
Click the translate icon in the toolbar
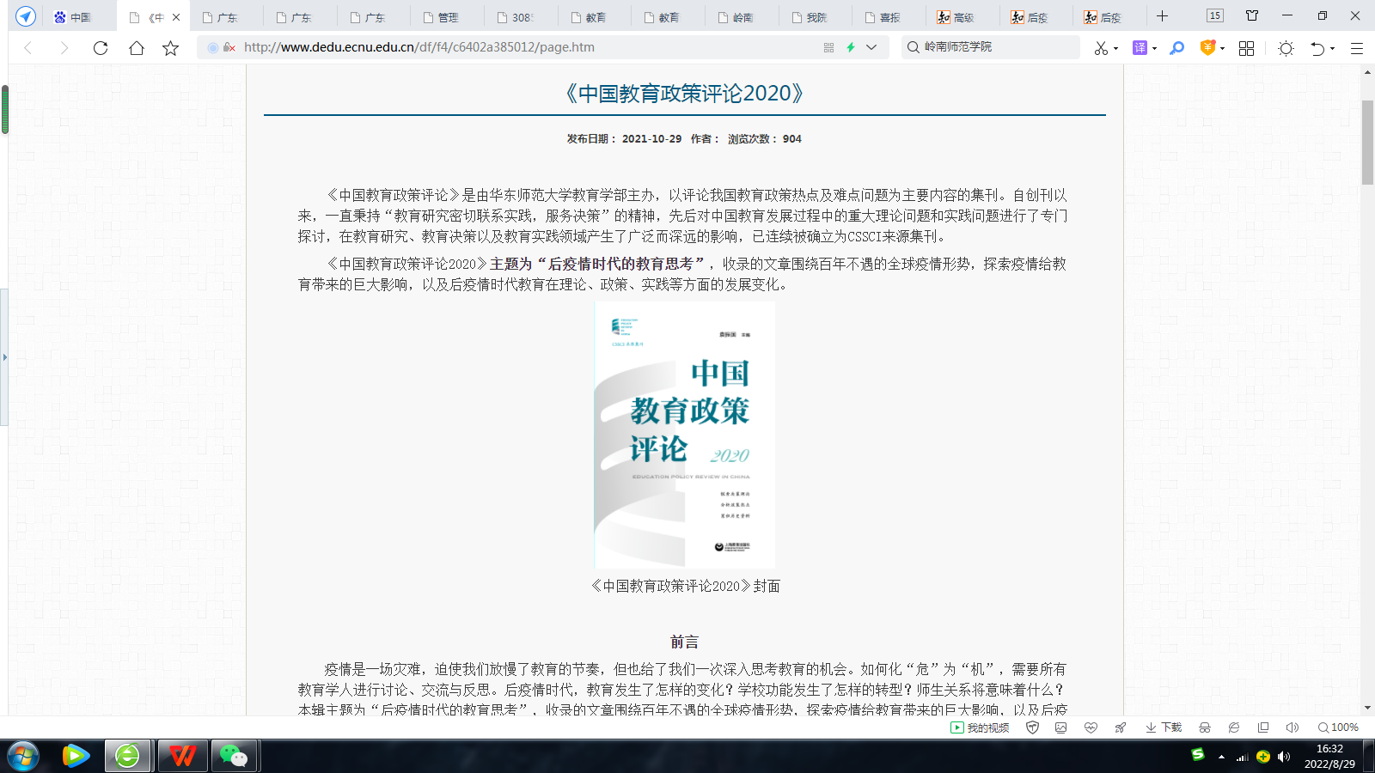click(x=1140, y=48)
